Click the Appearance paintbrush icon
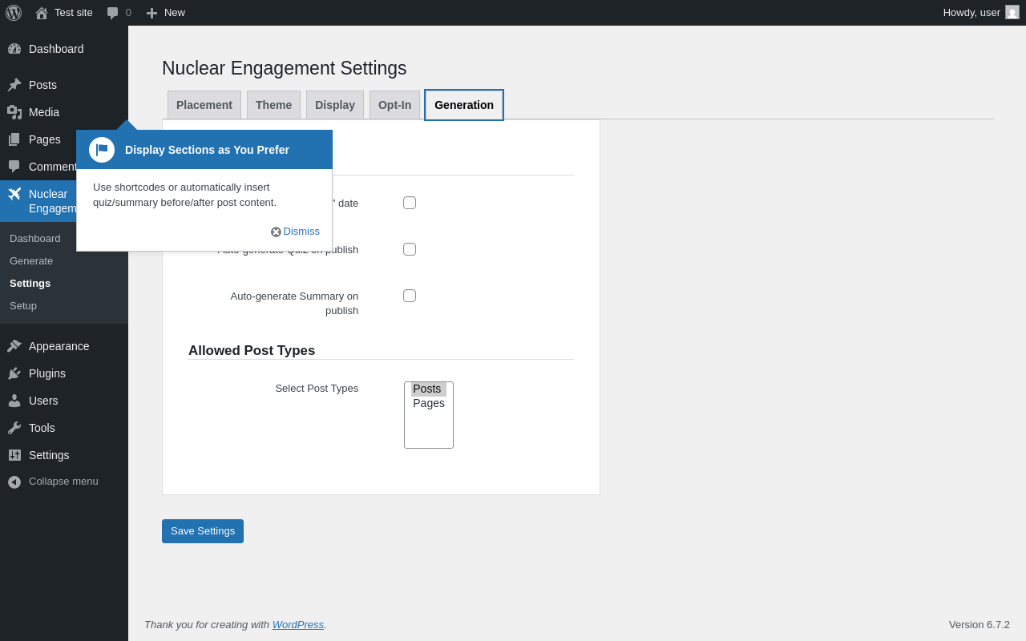1026x641 pixels. (x=14, y=346)
